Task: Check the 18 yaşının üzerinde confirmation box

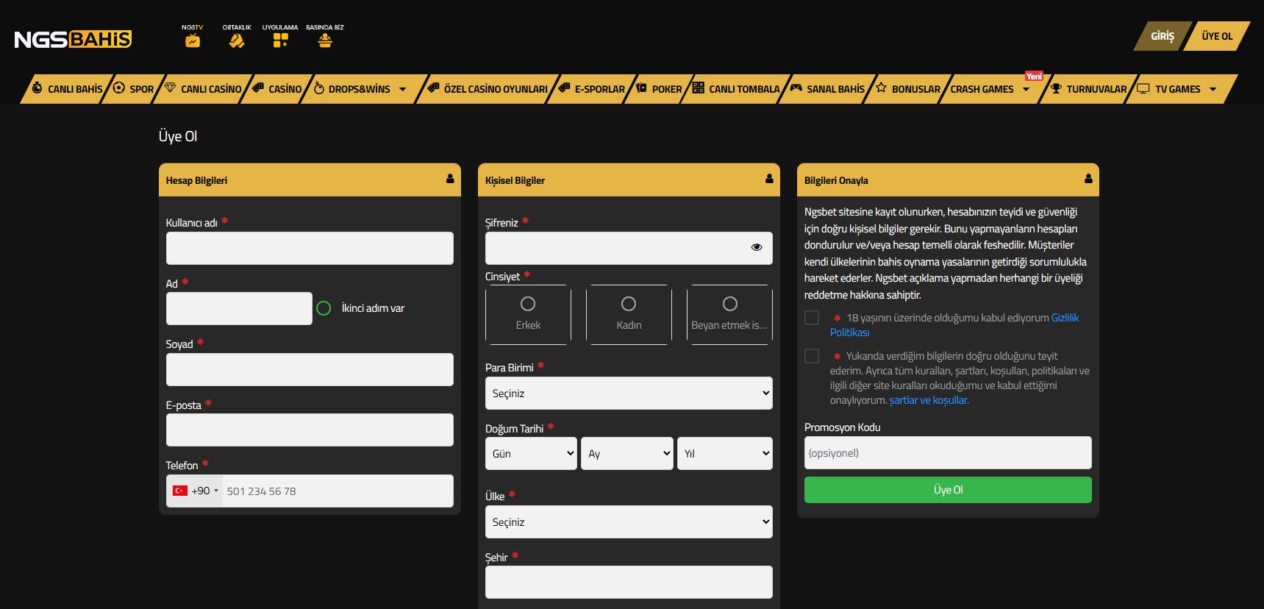Action: tap(812, 318)
